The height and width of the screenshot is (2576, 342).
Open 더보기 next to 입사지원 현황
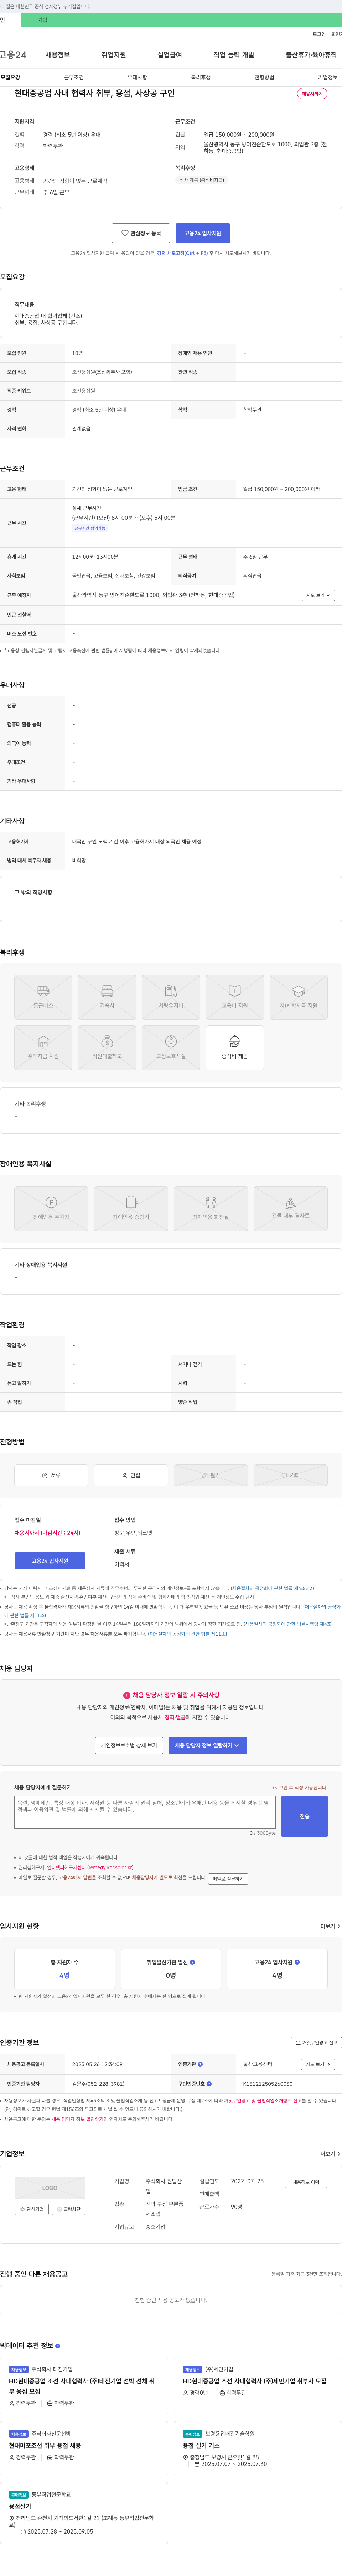pos(330,1926)
